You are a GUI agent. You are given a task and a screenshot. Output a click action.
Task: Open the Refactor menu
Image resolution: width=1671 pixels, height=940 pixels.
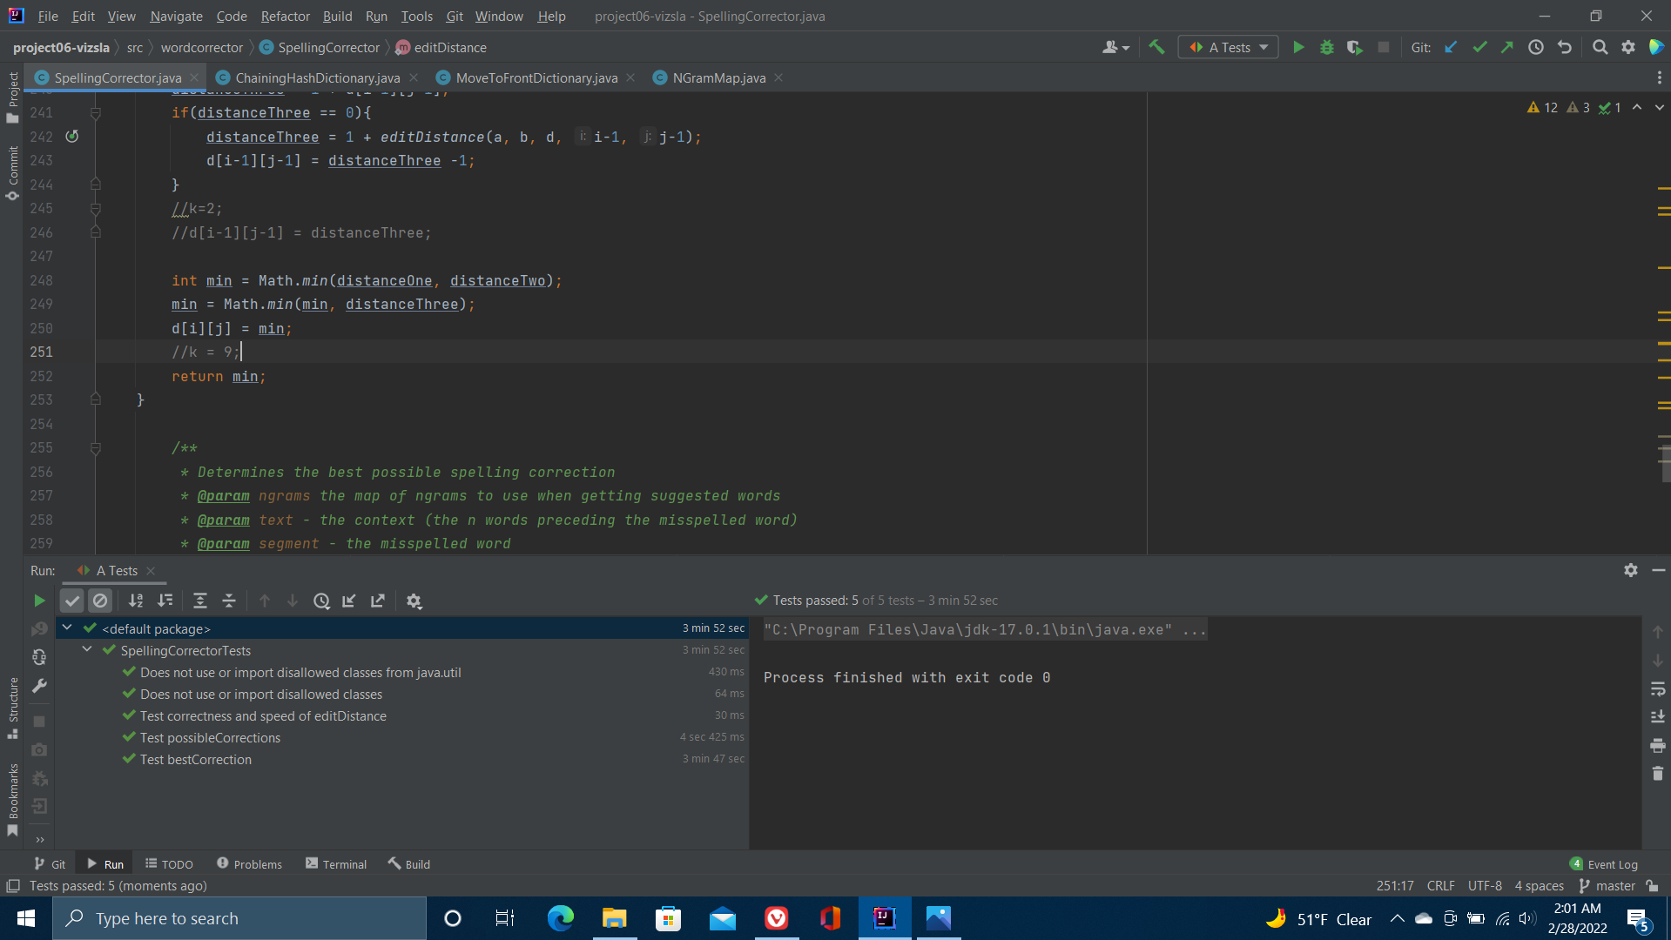pyautogui.click(x=285, y=16)
